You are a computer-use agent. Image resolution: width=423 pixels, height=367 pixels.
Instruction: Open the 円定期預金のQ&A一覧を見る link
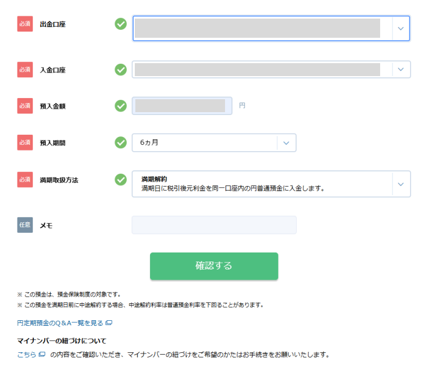60,323
